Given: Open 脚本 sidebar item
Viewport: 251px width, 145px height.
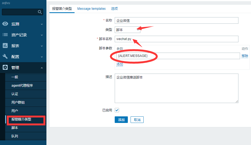Looking at the screenshot, I should [26, 128].
